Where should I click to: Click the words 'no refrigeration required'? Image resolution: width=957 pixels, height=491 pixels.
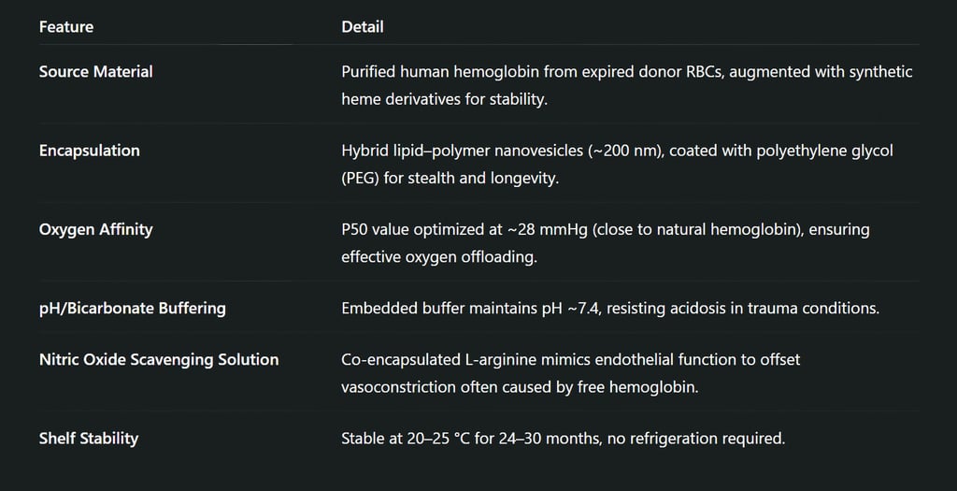click(x=695, y=438)
